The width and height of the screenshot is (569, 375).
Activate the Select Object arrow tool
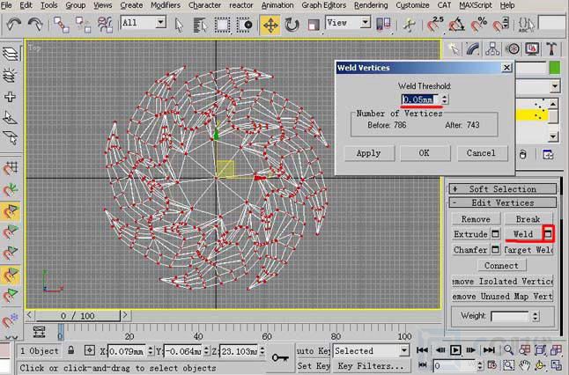tap(179, 25)
